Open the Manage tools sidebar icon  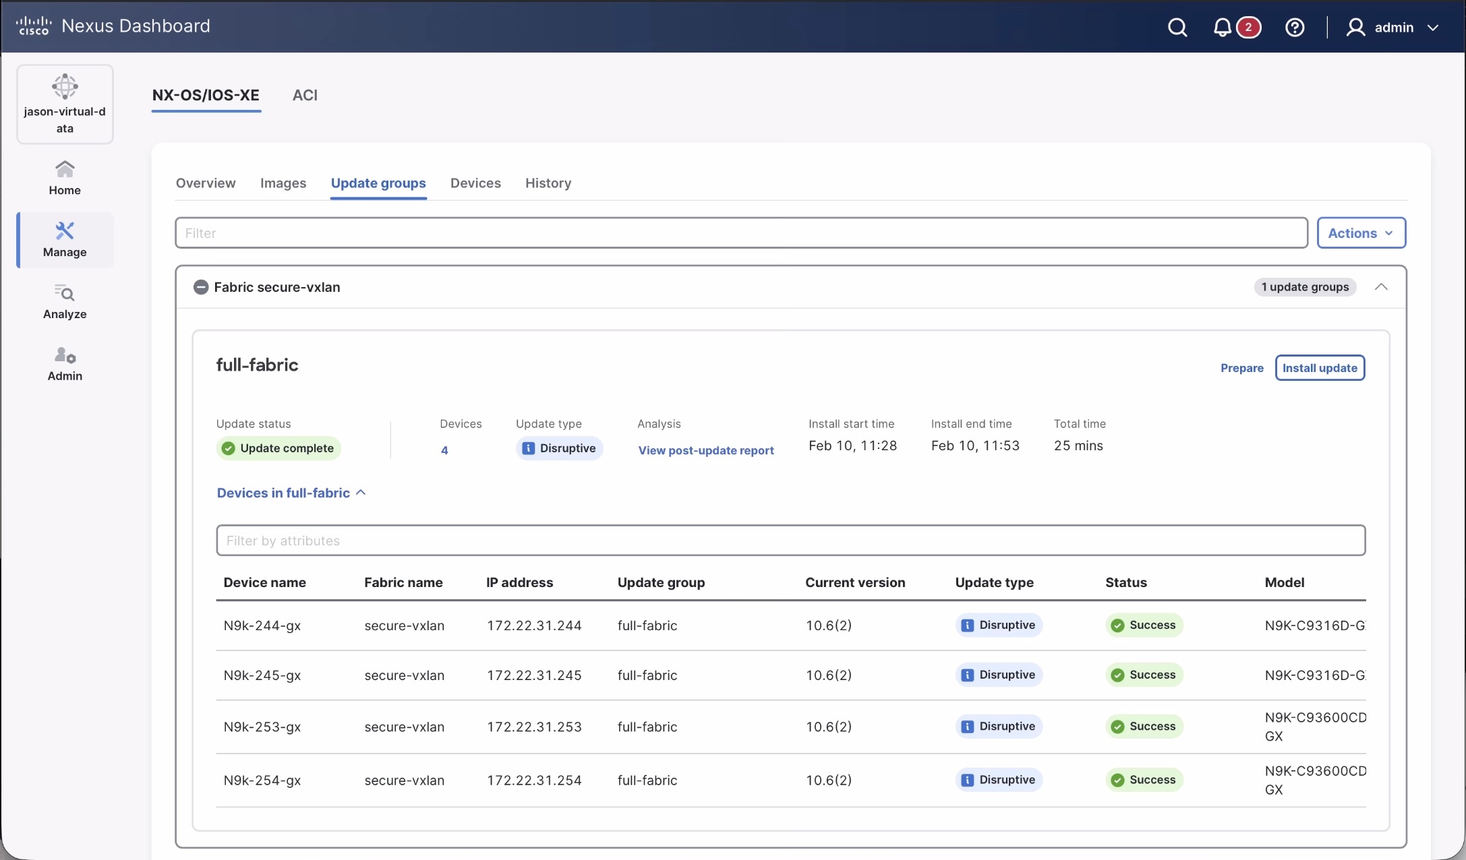click(x=65, y=239)
